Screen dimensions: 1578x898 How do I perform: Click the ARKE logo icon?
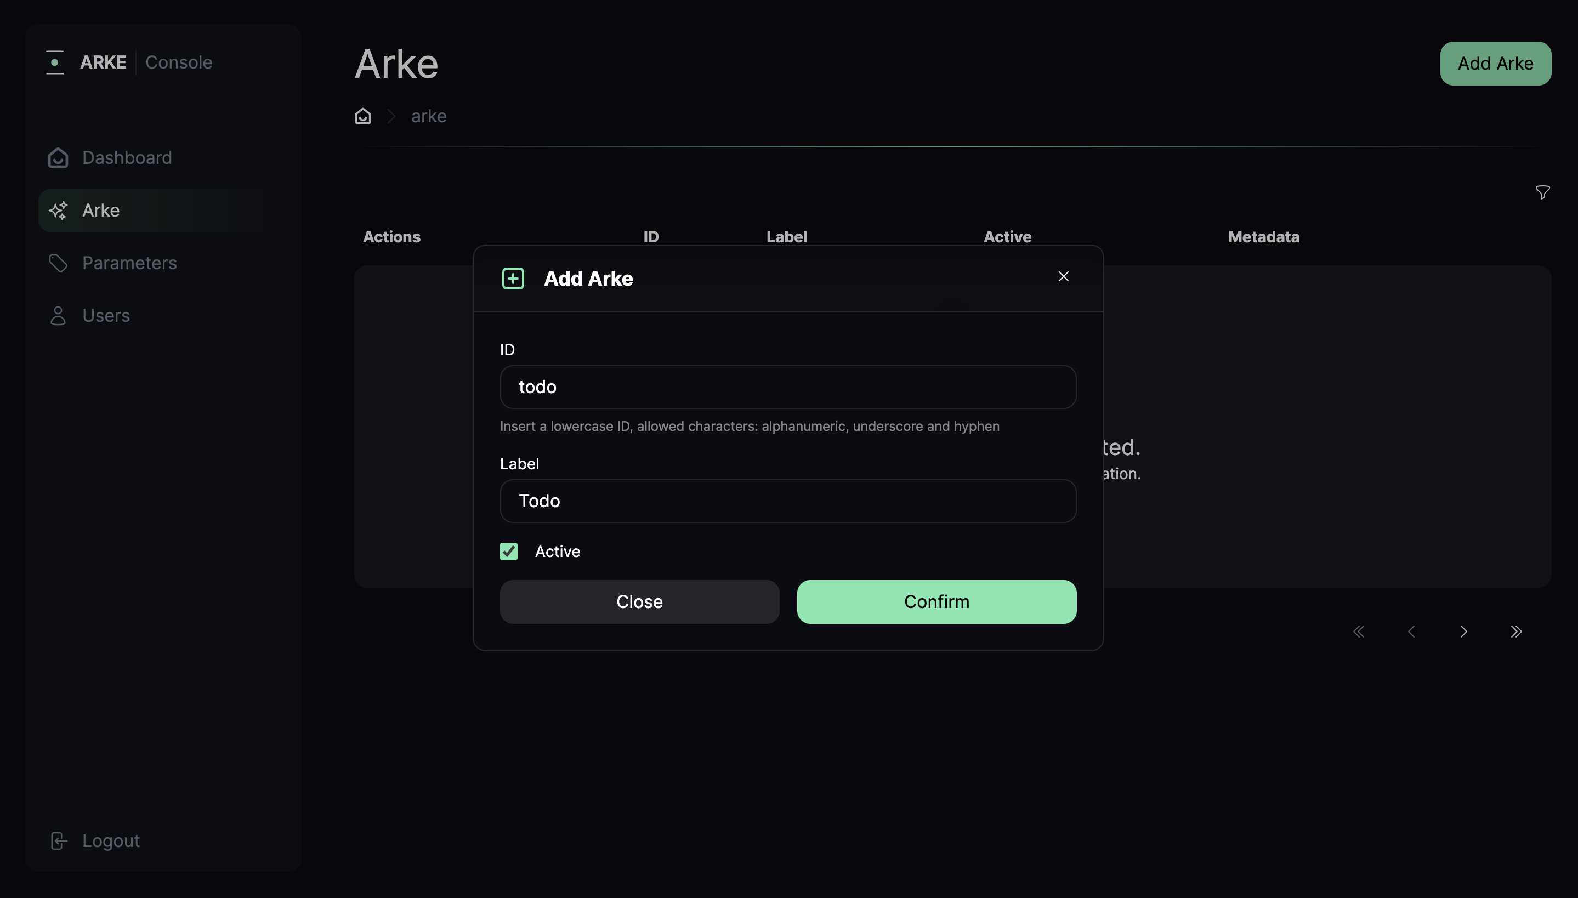click(x=55, y=61)
